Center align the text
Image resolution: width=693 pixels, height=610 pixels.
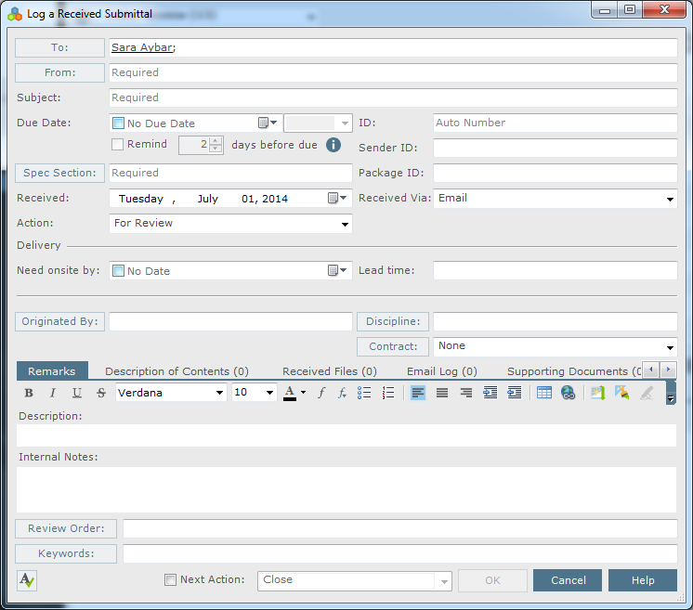coord(442,393)
